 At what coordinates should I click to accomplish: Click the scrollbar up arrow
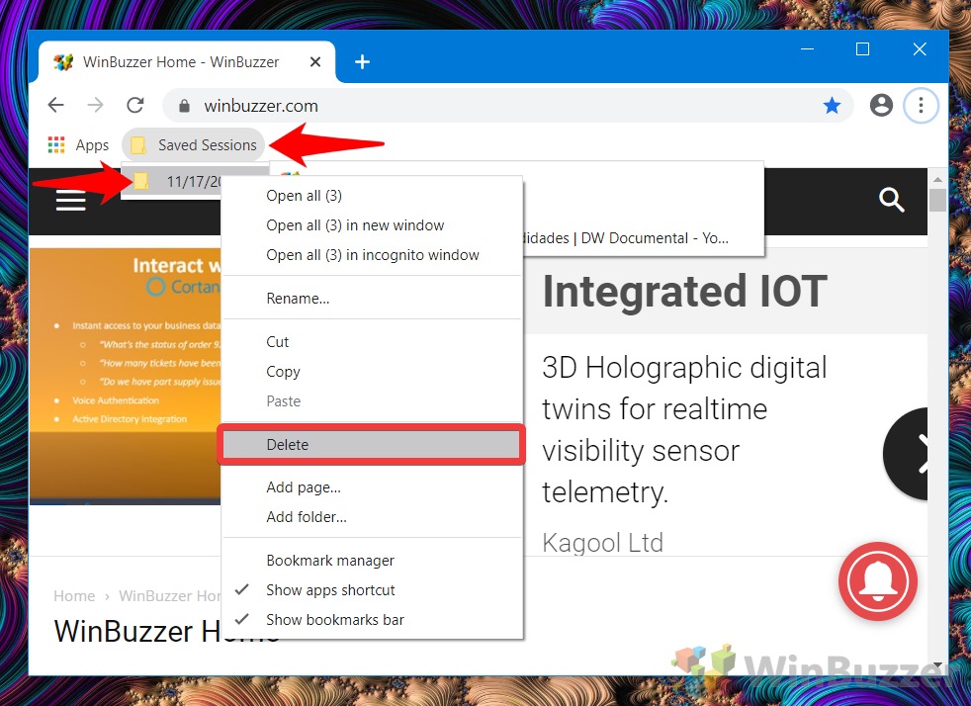[937, 180]
